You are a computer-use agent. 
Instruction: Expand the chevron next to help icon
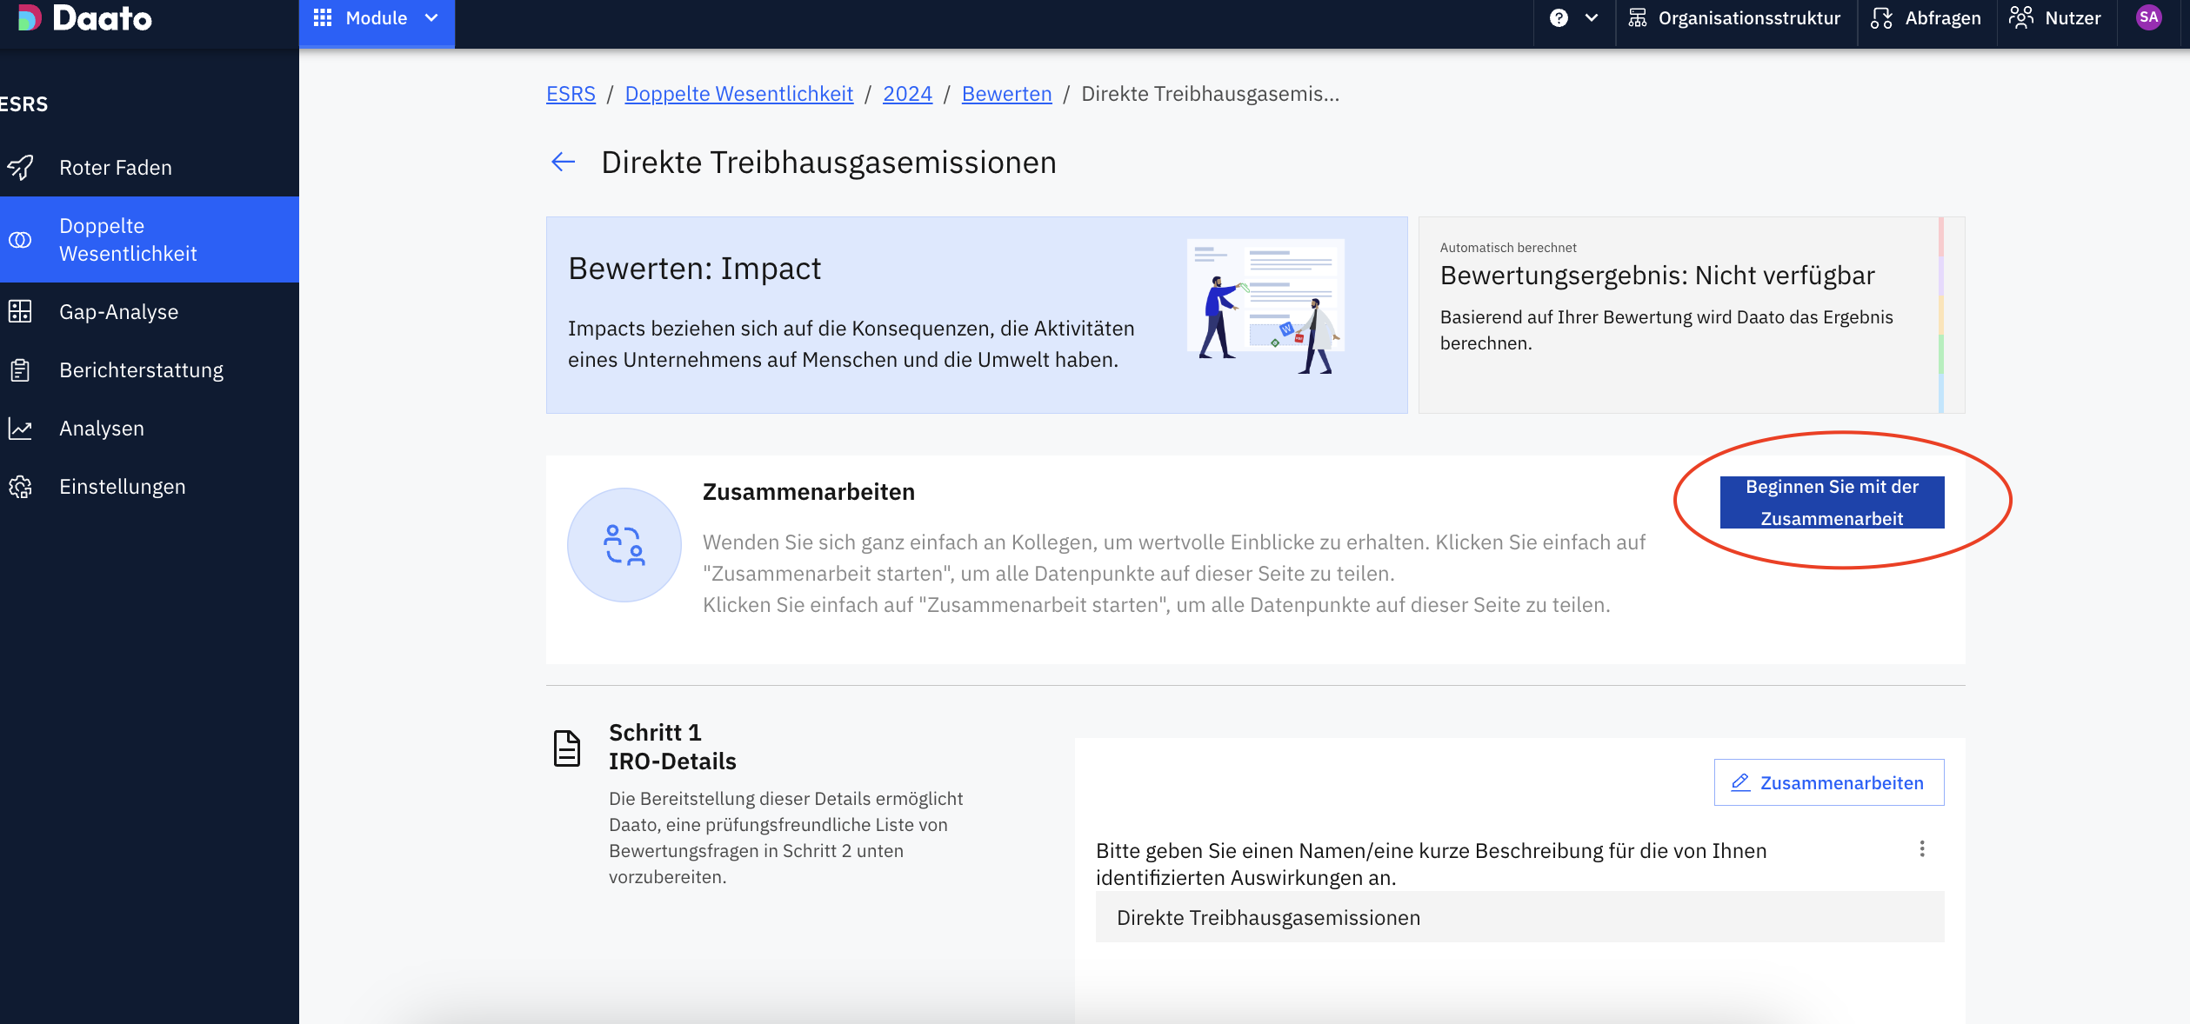point(1592,18)
